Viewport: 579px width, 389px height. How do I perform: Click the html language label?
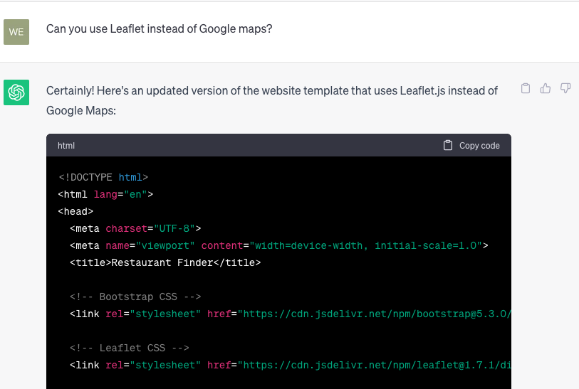click(x=66, y=146)
